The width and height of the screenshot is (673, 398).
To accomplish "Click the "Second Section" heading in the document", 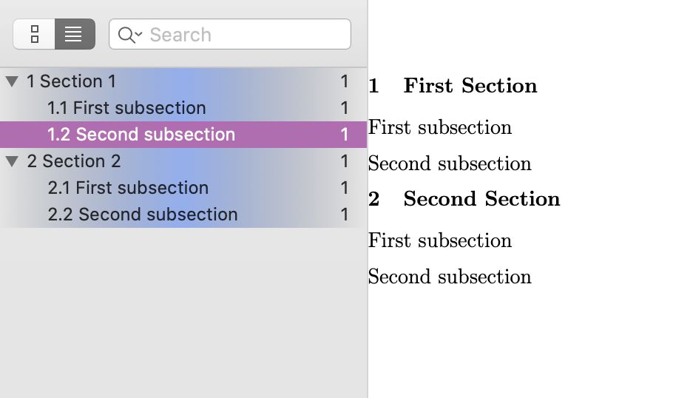I will pyautogui.click(x=481, y=199).
